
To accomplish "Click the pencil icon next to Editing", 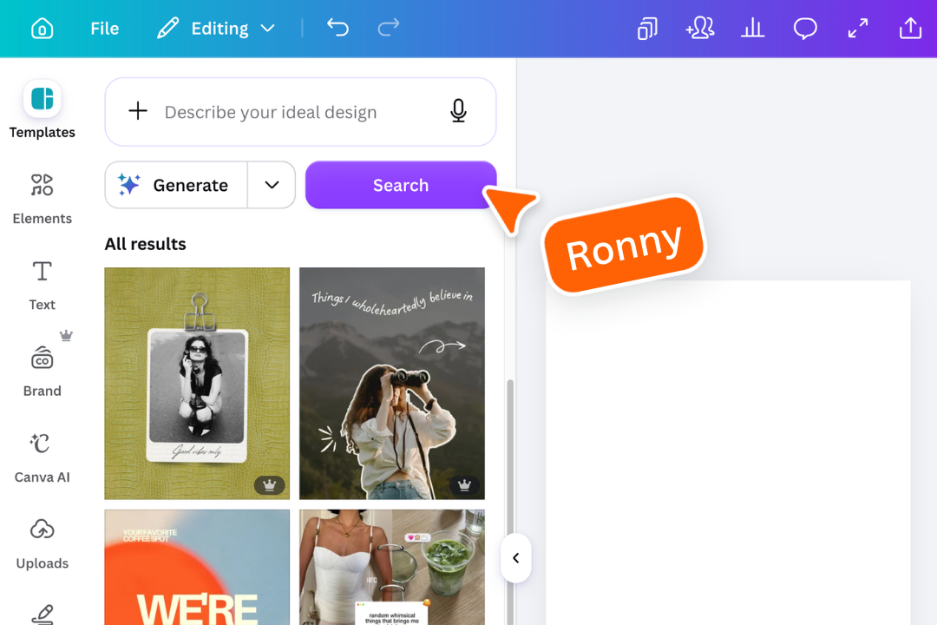I will tap(167, 28).
